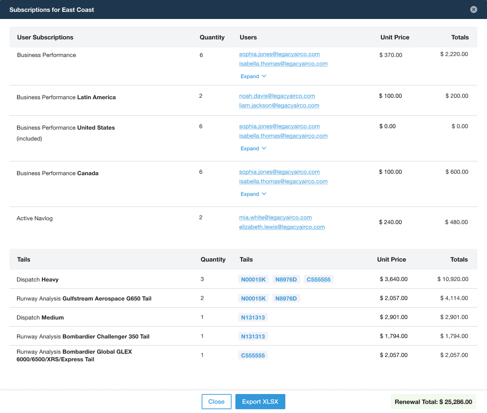The height and width of the screenshot is (413, 487).
Task: Click the $ 2,901.00 unit price for Dispatch Medium
Action: click(x=393, y=317)
